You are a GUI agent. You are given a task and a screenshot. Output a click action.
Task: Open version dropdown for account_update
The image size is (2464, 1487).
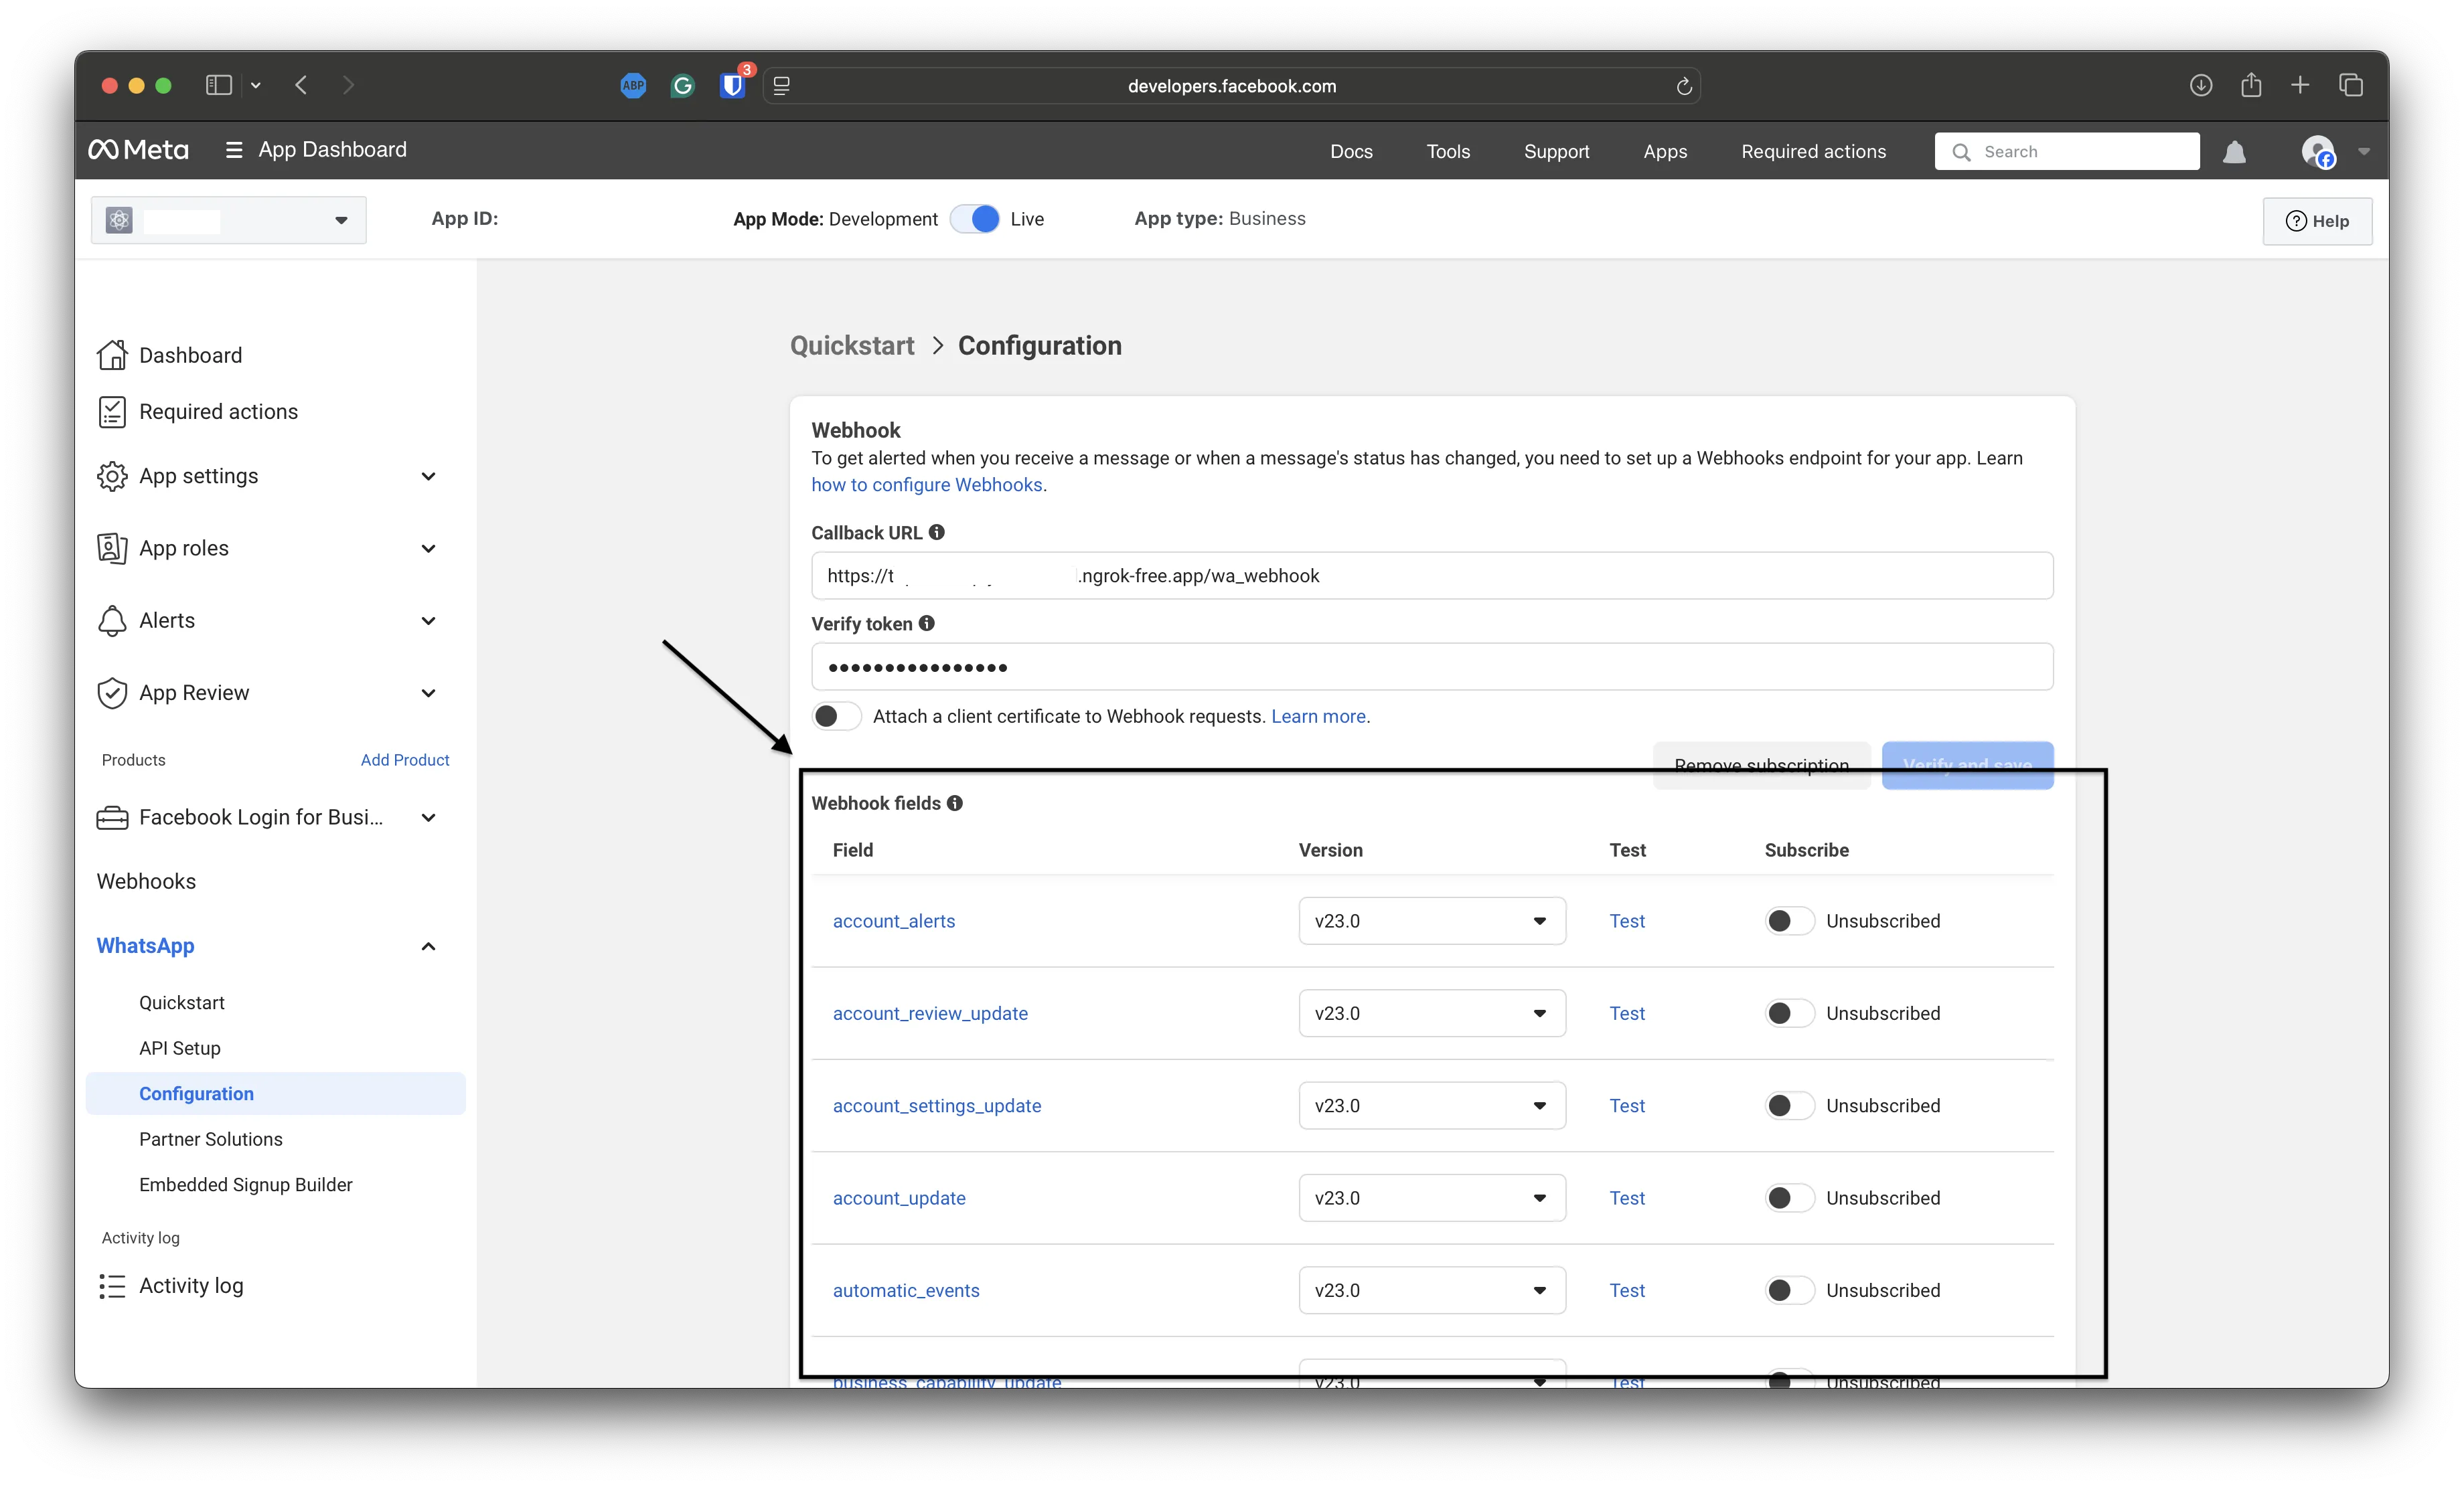pos(1432,1198)
